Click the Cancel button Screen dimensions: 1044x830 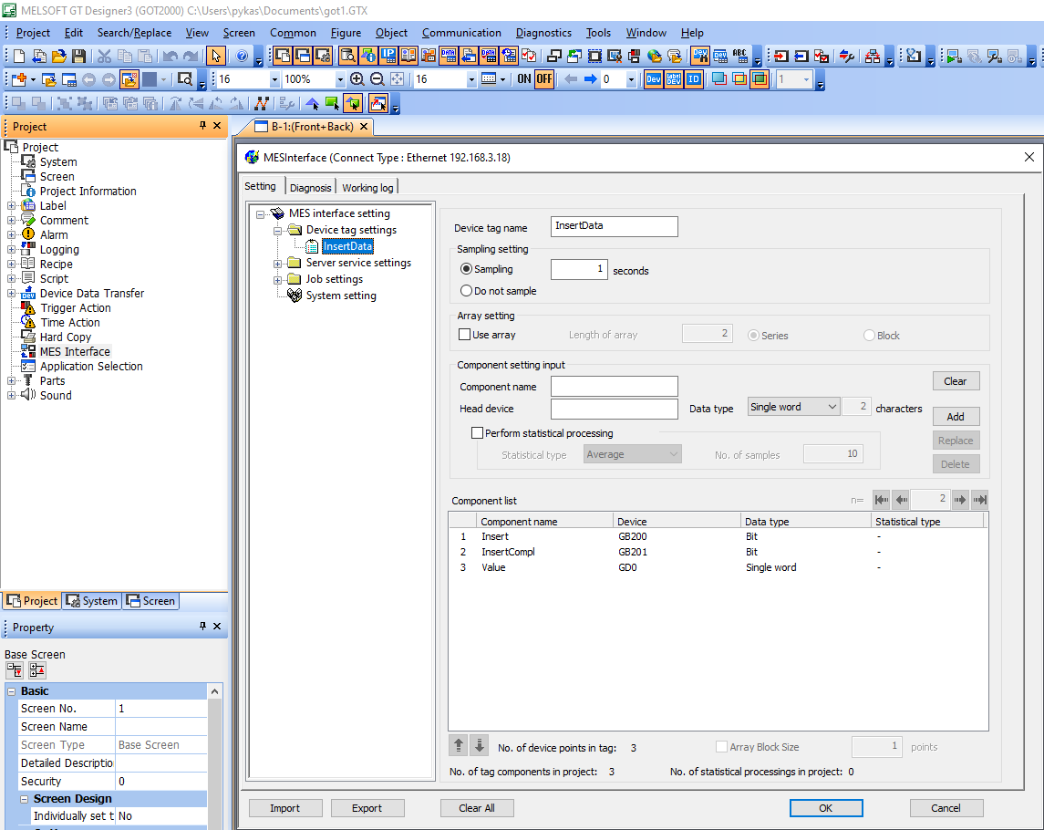946,808
